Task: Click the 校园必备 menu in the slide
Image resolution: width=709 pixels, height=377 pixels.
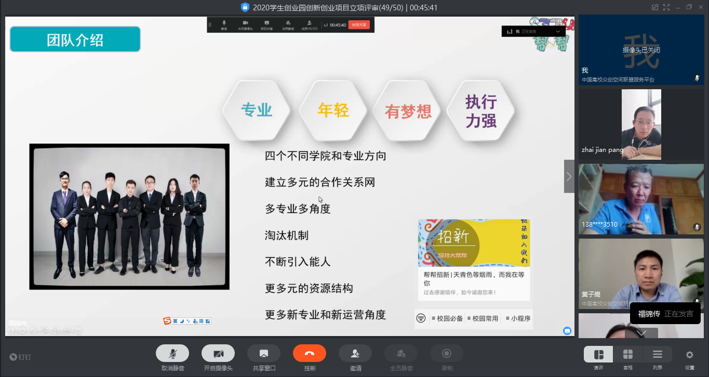Action: click(x=447, y=318)
